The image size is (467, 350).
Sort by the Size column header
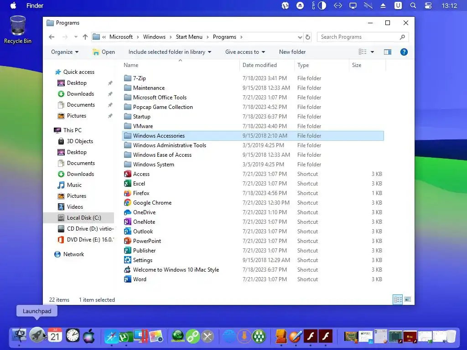[367, 65]
